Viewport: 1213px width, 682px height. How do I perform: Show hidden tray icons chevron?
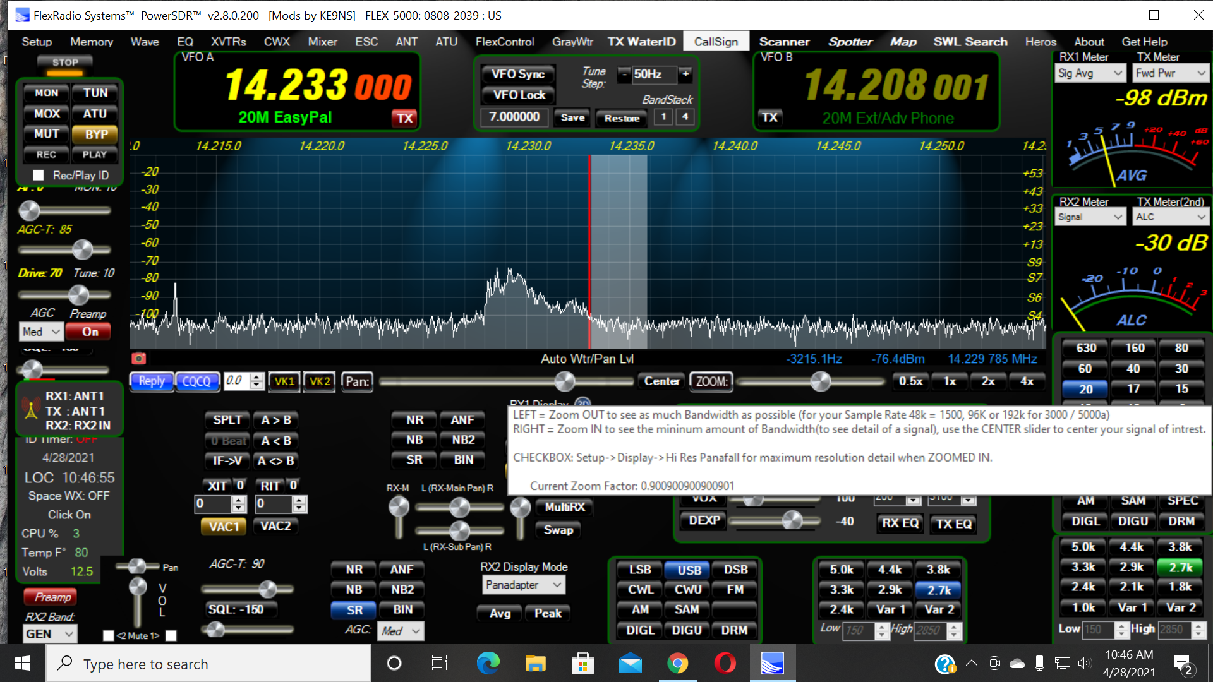pyautogui.click(x=972, y=663)
